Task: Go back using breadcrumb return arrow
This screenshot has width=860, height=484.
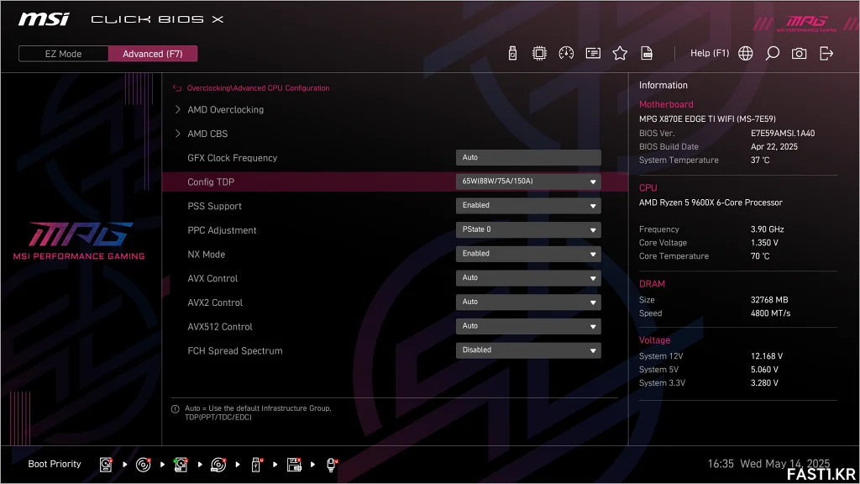Action: tap(176, 87)
